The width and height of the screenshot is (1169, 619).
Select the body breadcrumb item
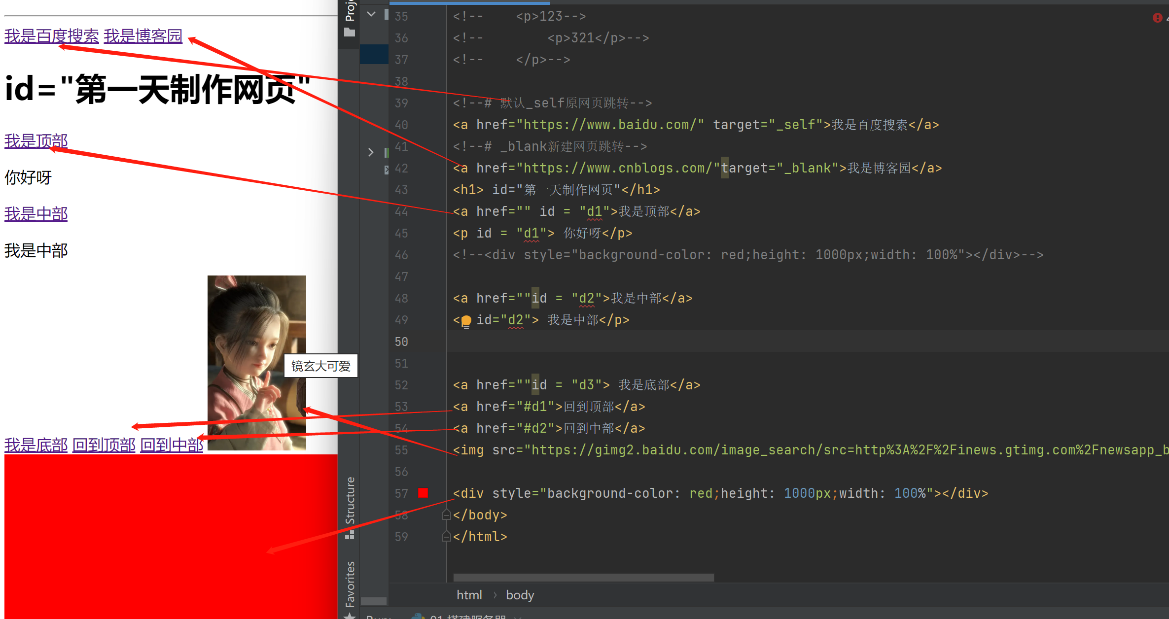(520, 595)
